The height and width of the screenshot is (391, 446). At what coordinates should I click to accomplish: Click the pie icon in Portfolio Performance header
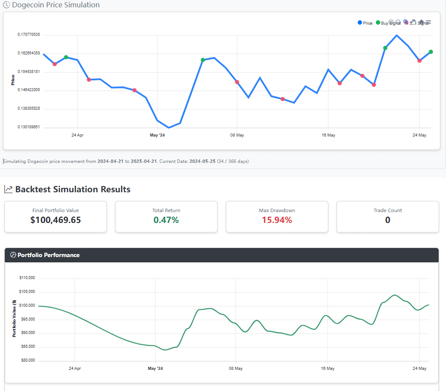coord(13,255)
